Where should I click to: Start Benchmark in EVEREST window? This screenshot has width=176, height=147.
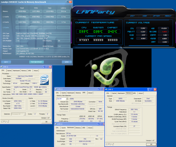click(x=37, y=62)
